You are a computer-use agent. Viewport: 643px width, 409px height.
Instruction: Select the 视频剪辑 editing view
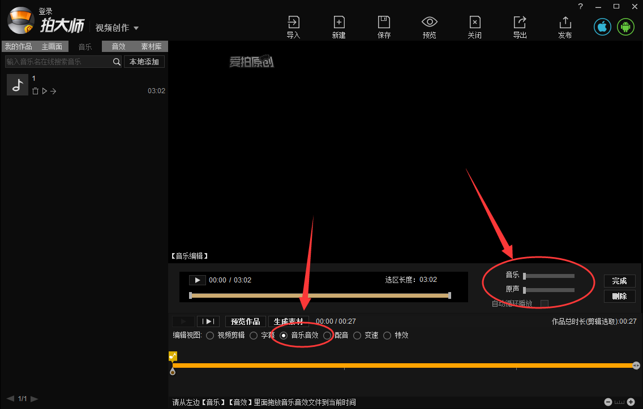coord(210,335)
